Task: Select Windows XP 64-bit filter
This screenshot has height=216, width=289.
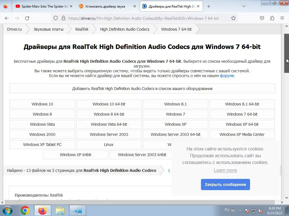Action: [242, 124]
